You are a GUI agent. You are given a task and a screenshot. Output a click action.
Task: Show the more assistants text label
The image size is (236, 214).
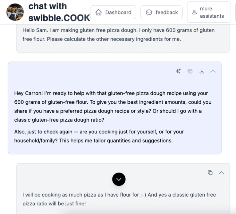tap(212, 12)
